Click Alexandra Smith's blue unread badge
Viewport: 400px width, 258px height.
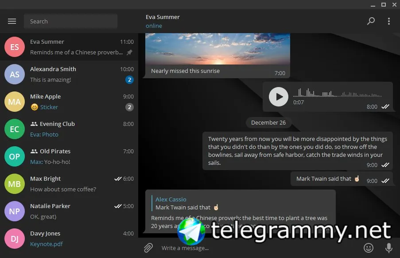click(130, 80)
